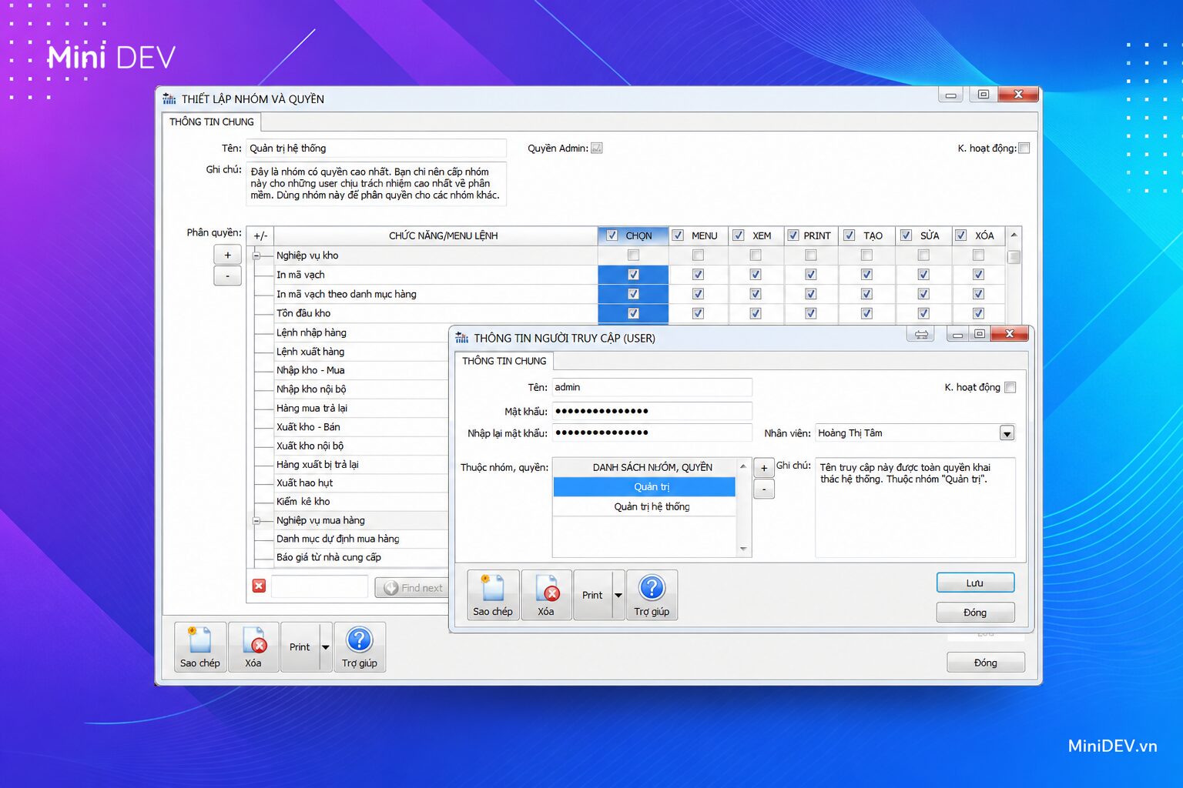Image resolution: width=1183 pixels, height=788 pixels.
Task: Click Lưu button
Action: [x=975, y=583]
